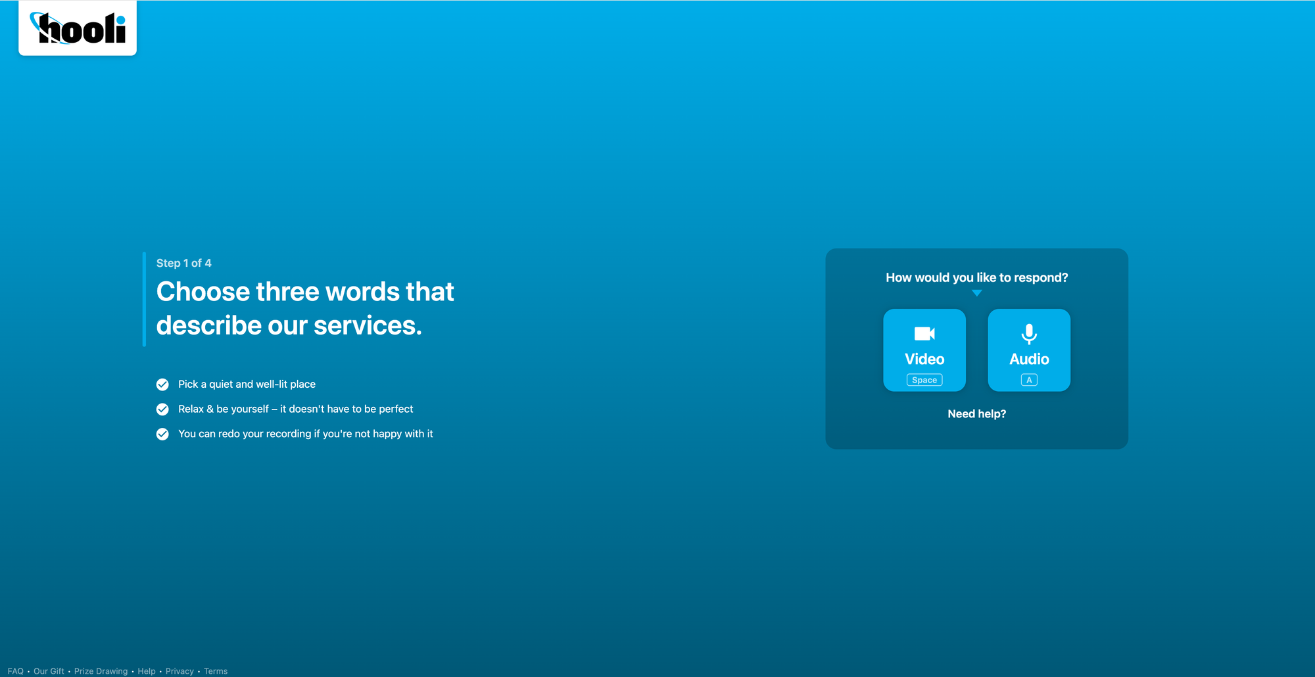Open the FAQ footer link
The height and width of the screenshot is (677, 1315).
tap(16, 671)
